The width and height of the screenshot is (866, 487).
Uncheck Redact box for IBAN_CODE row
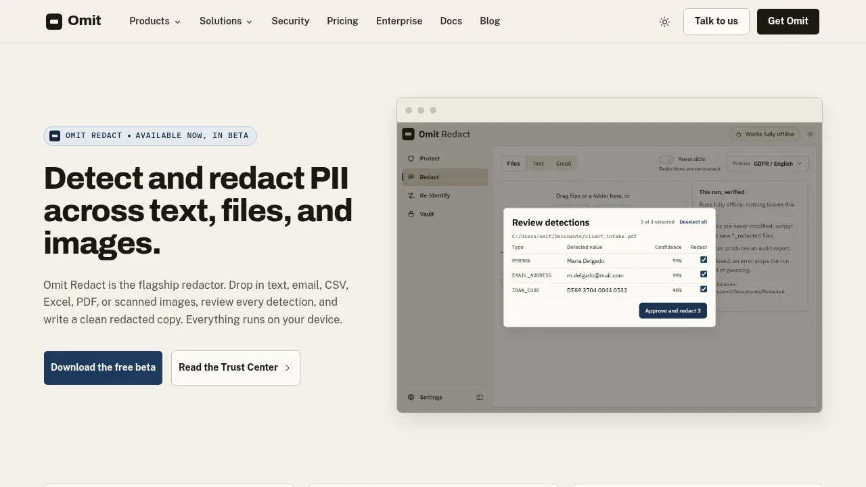pyautogui.click(x=704, y=289)
